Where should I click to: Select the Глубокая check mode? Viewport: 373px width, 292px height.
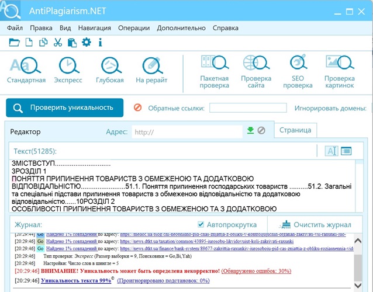pos(110,70)
